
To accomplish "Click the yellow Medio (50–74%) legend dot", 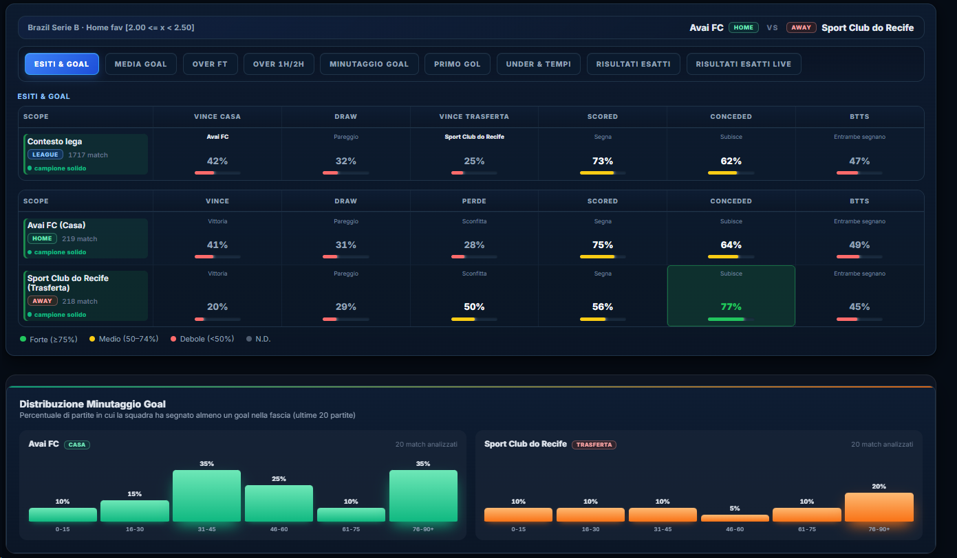I will 92,339.
